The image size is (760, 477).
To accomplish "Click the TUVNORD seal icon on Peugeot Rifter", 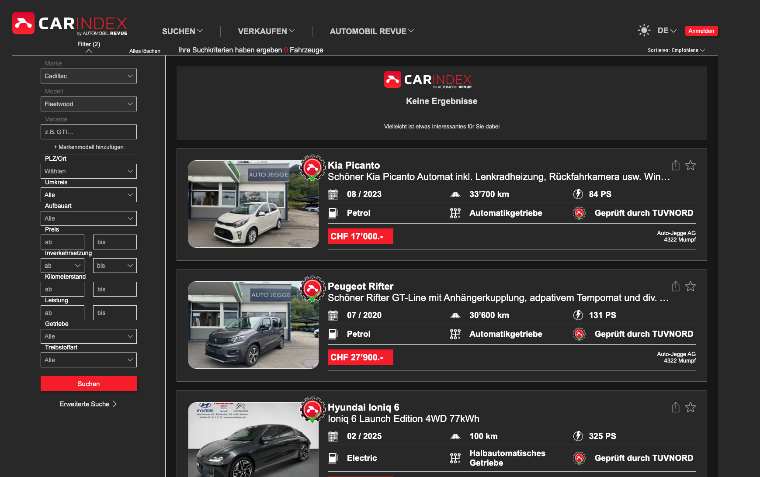I will pyautogui.click(x=580, y=334).
